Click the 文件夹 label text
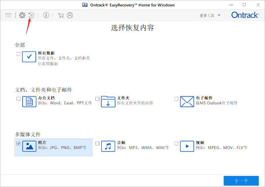Viewport: 265px width, 187px height. (123, 98)
